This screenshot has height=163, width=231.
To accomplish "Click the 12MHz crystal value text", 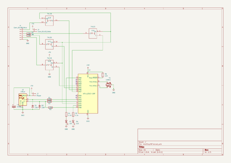I will 108,80.
